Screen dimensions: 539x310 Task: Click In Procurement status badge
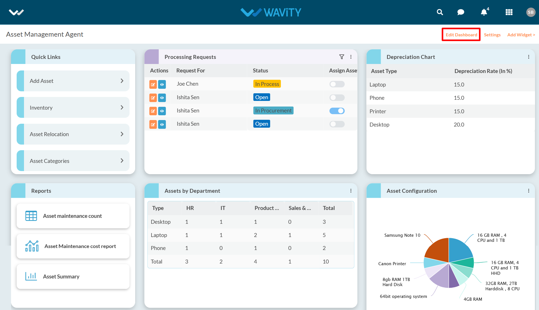pyautogui.click(x=273, y=110)
